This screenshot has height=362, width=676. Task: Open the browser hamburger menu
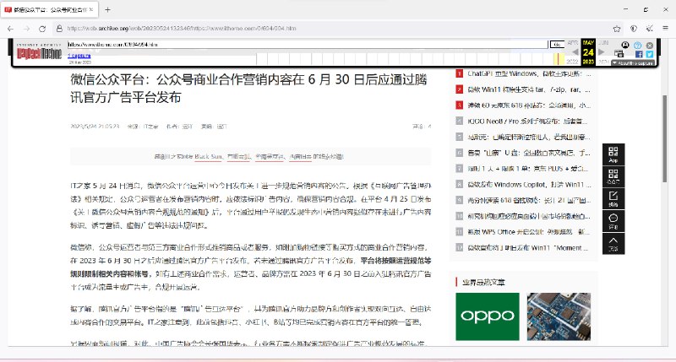coord(666,29)
